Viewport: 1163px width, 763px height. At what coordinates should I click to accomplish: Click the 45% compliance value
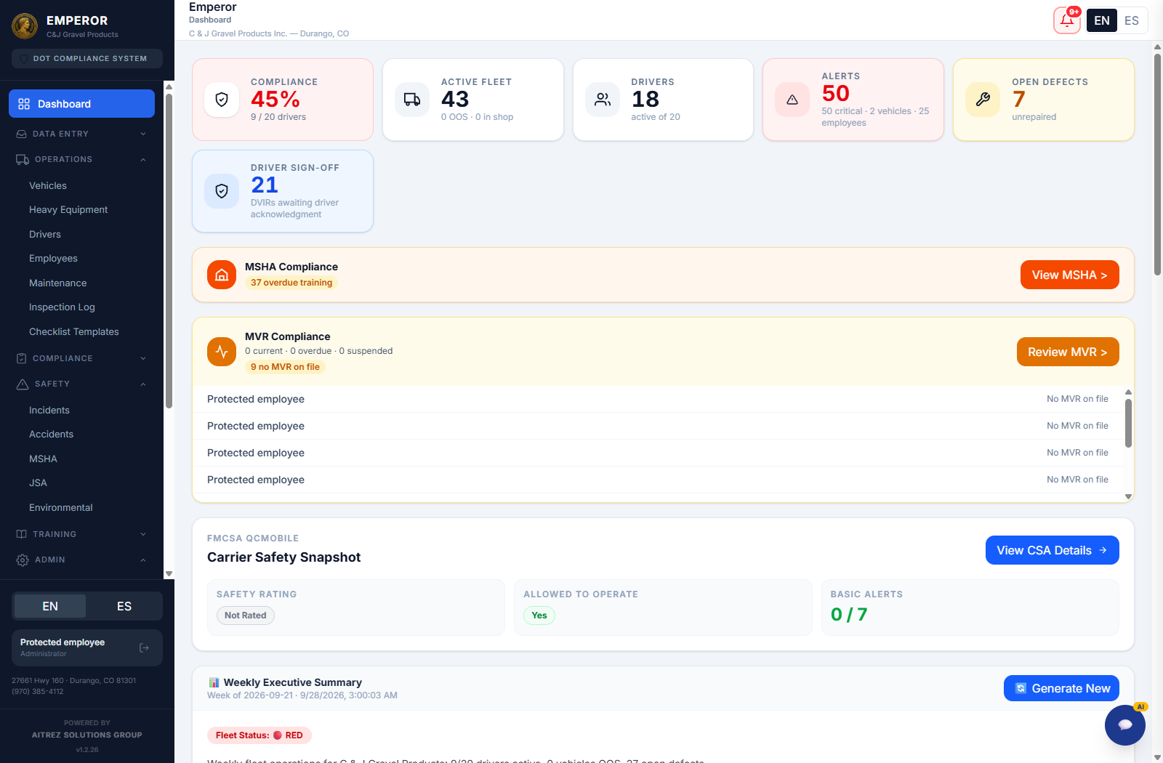[x=275, y=99]
